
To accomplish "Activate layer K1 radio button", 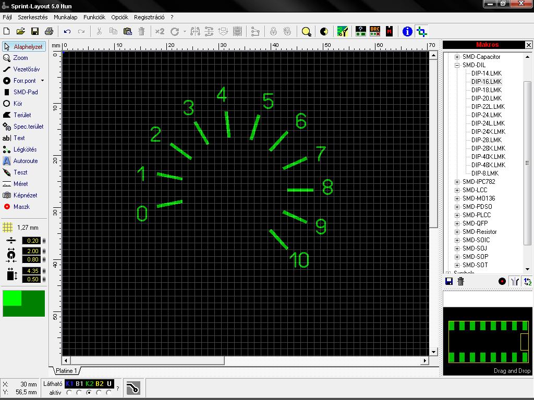I will pos(69,393).
